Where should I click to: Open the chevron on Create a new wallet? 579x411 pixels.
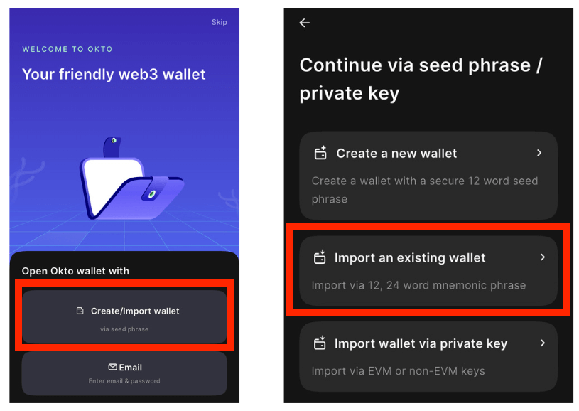pyautogui.click(x=539, y=153)
